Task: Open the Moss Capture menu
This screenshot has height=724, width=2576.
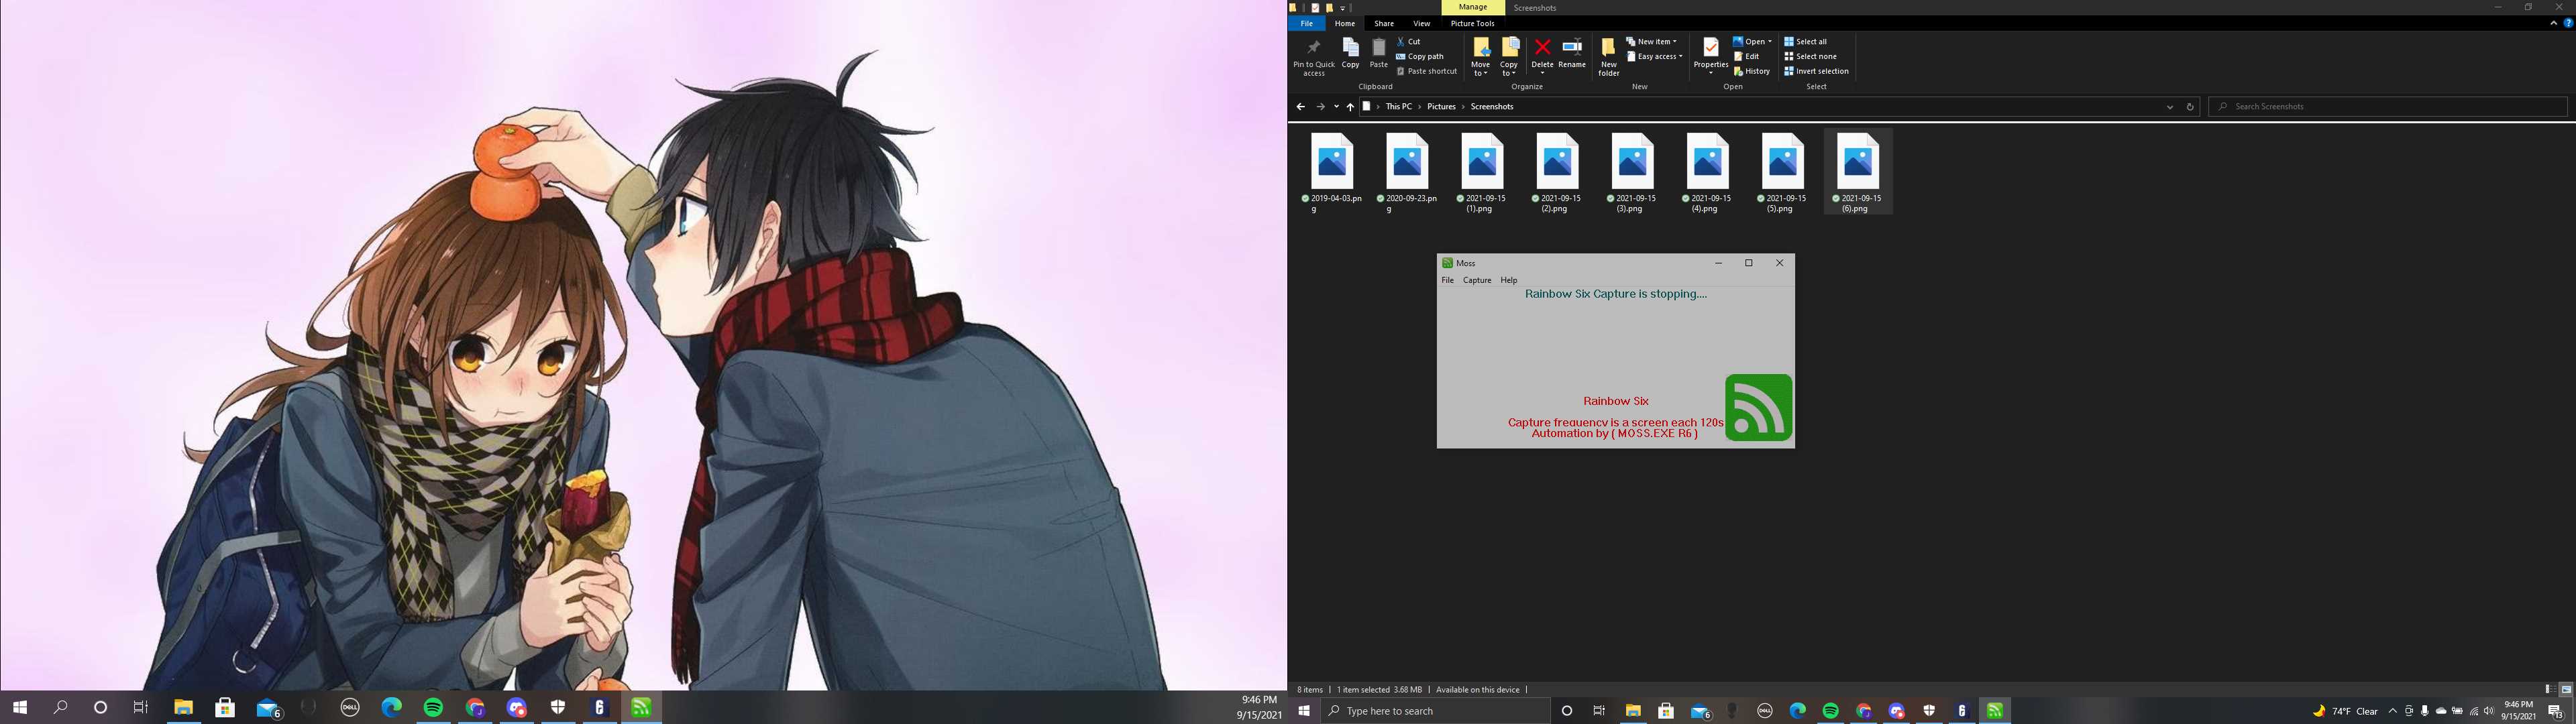Action: [x=1477, y=281]
